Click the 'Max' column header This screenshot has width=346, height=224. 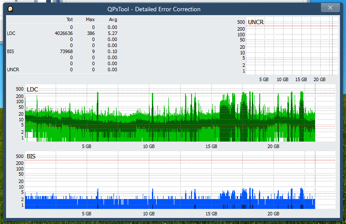pyautogui.click(x=90, y=20)
